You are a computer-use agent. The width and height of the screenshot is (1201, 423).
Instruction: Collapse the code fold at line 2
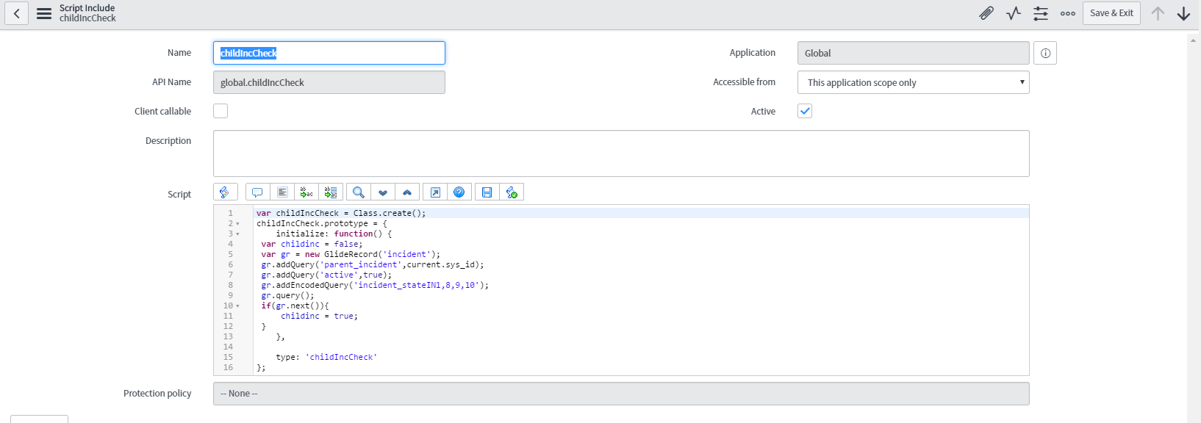coord(237,224)
